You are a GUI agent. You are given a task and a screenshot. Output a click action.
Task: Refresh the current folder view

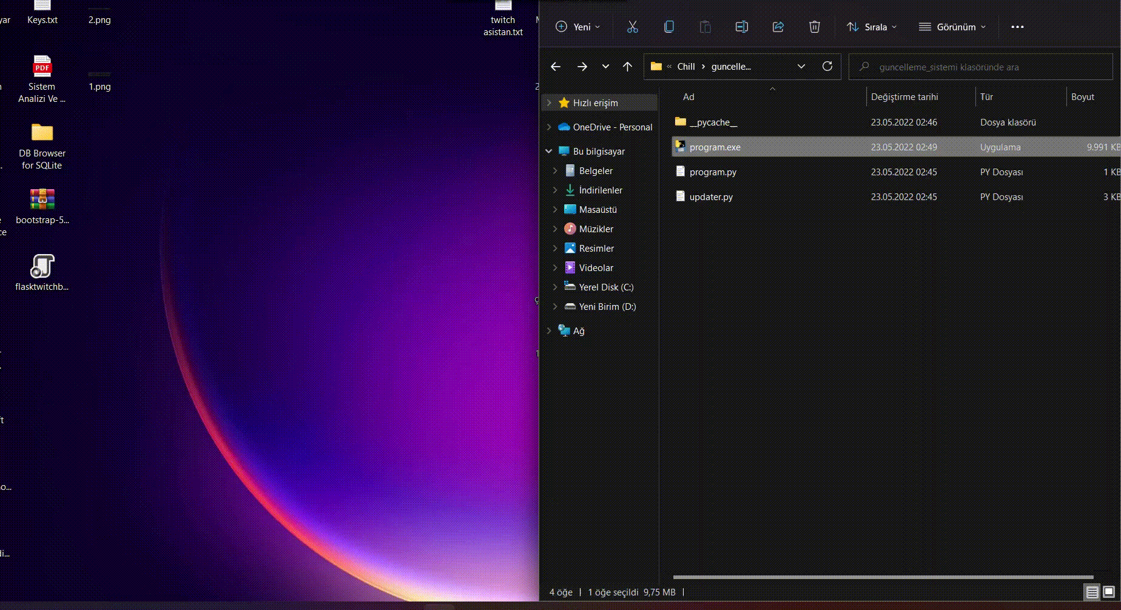click(x=827, y=67)
